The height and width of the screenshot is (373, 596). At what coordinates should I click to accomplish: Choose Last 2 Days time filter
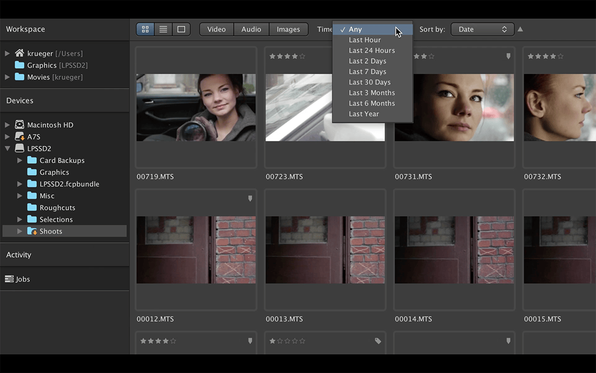pyautogui.click(x=372, y=61)
